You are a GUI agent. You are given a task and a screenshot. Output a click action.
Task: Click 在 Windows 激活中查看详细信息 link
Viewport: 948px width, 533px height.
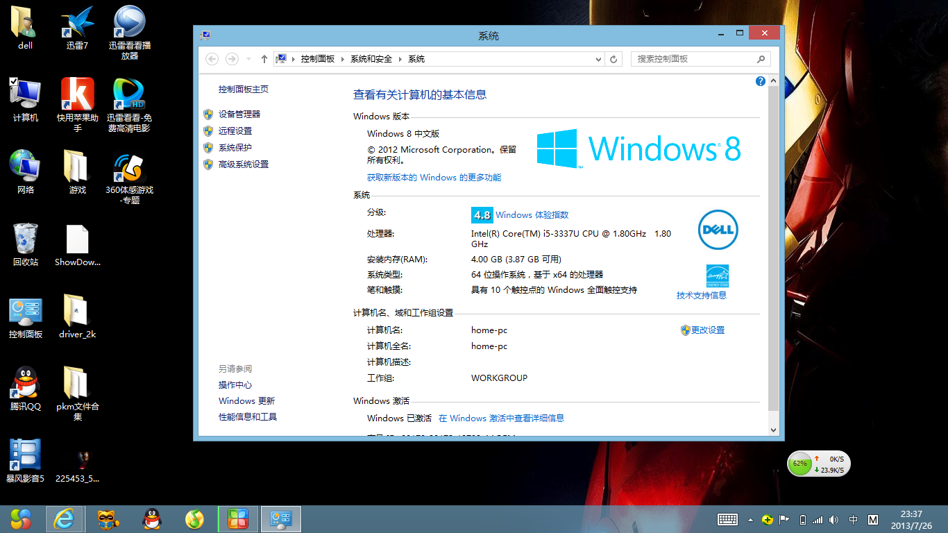pyautogui.click(x=501, y=418)
